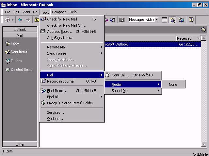The height and width of the screenshot is (156, 209).
Task: Open the dropdown arrow beside New Mail icon
Action: [12, 20]
